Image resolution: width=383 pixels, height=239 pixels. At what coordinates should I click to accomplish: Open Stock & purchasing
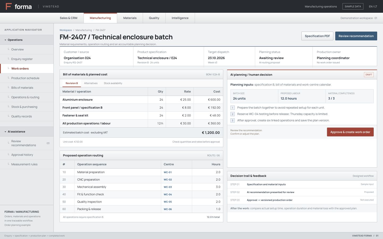click(x=27, y=107)
